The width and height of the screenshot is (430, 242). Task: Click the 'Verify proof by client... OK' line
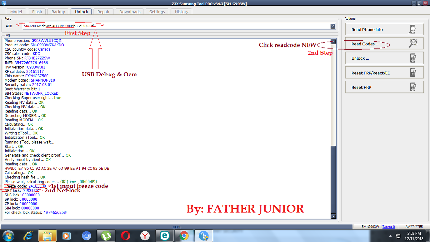[28, 160]
